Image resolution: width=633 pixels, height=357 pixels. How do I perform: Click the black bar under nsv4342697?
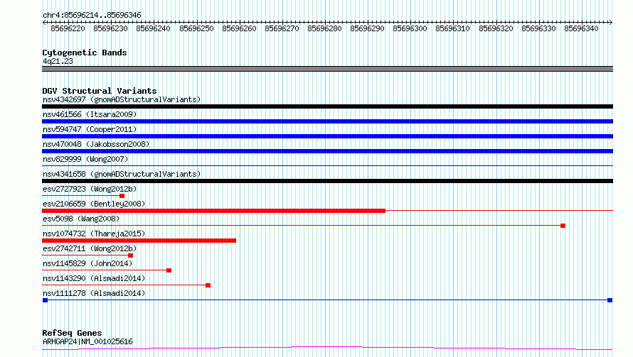327,106
